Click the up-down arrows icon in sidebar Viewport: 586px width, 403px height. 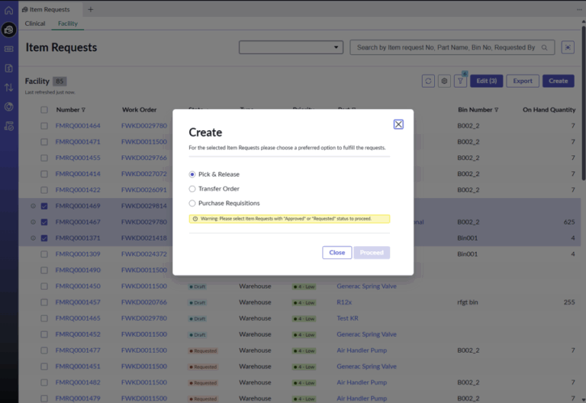coord(9,88)
